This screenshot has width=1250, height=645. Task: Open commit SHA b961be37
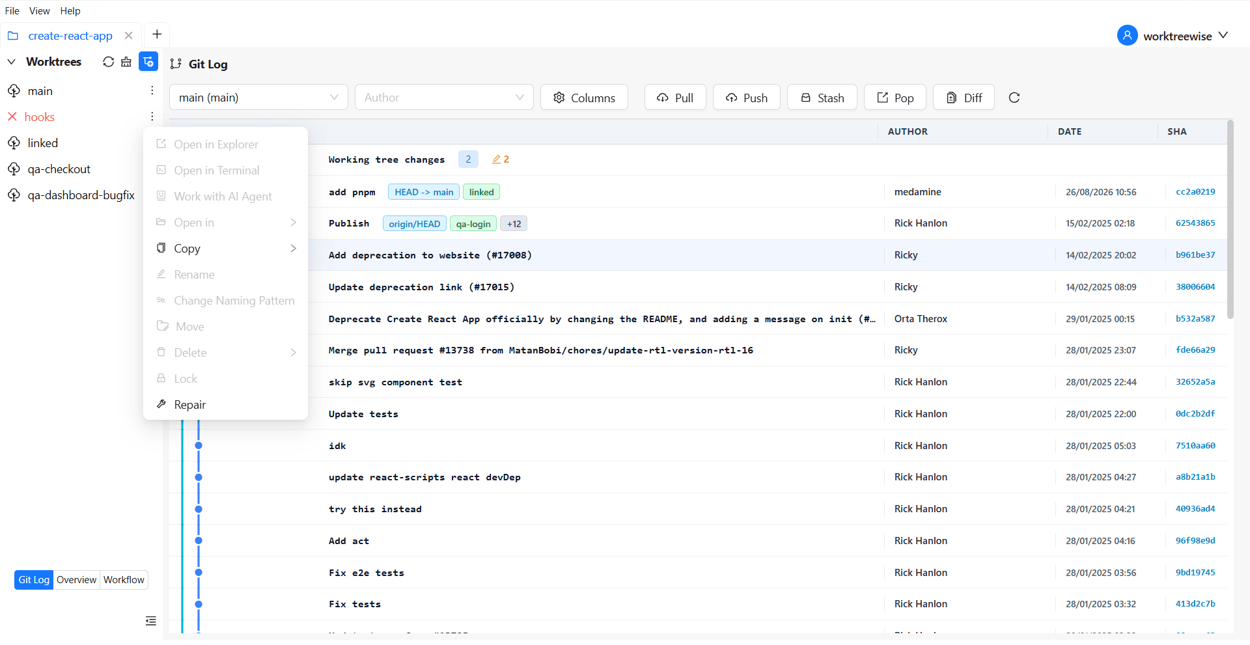point(1195,255)
